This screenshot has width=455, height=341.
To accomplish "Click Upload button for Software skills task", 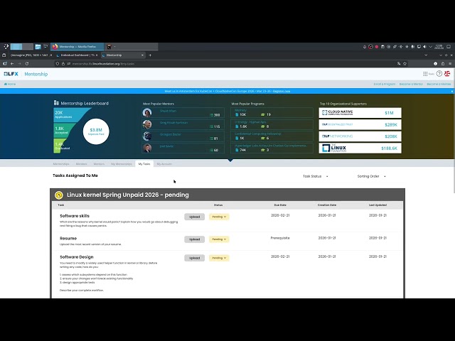I will click(x=194, y=217).
